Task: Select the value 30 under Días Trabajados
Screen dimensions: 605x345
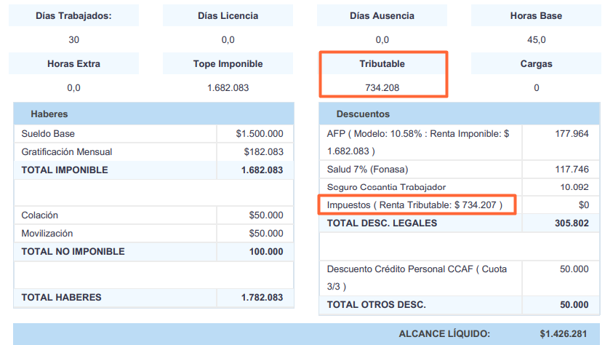Action: pos(73,40)
